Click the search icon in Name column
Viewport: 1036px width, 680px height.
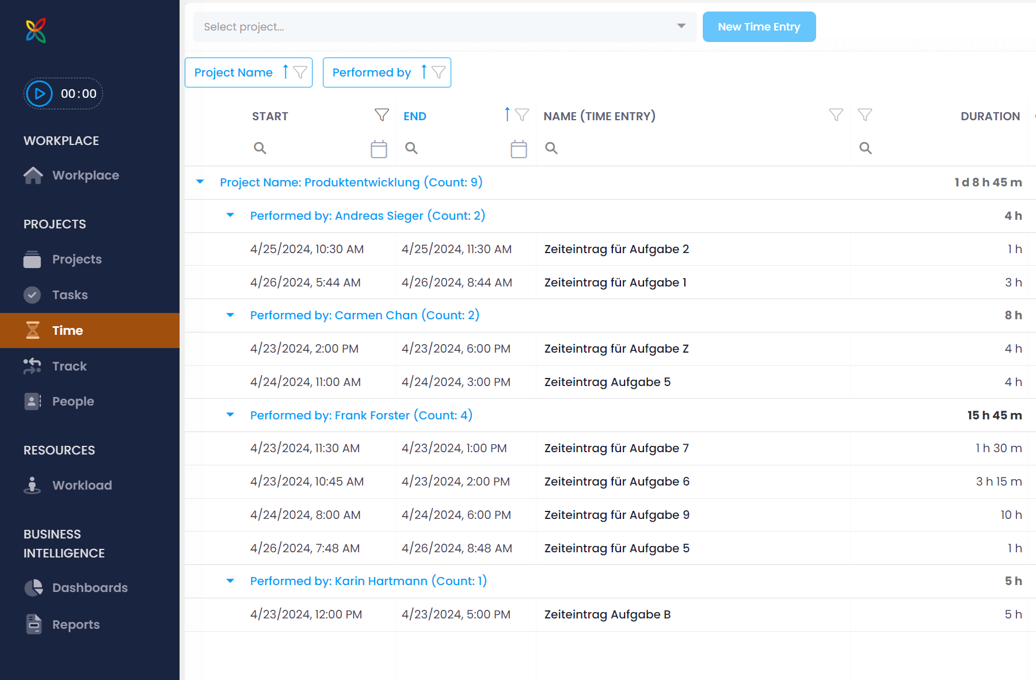tap(551, 148)
